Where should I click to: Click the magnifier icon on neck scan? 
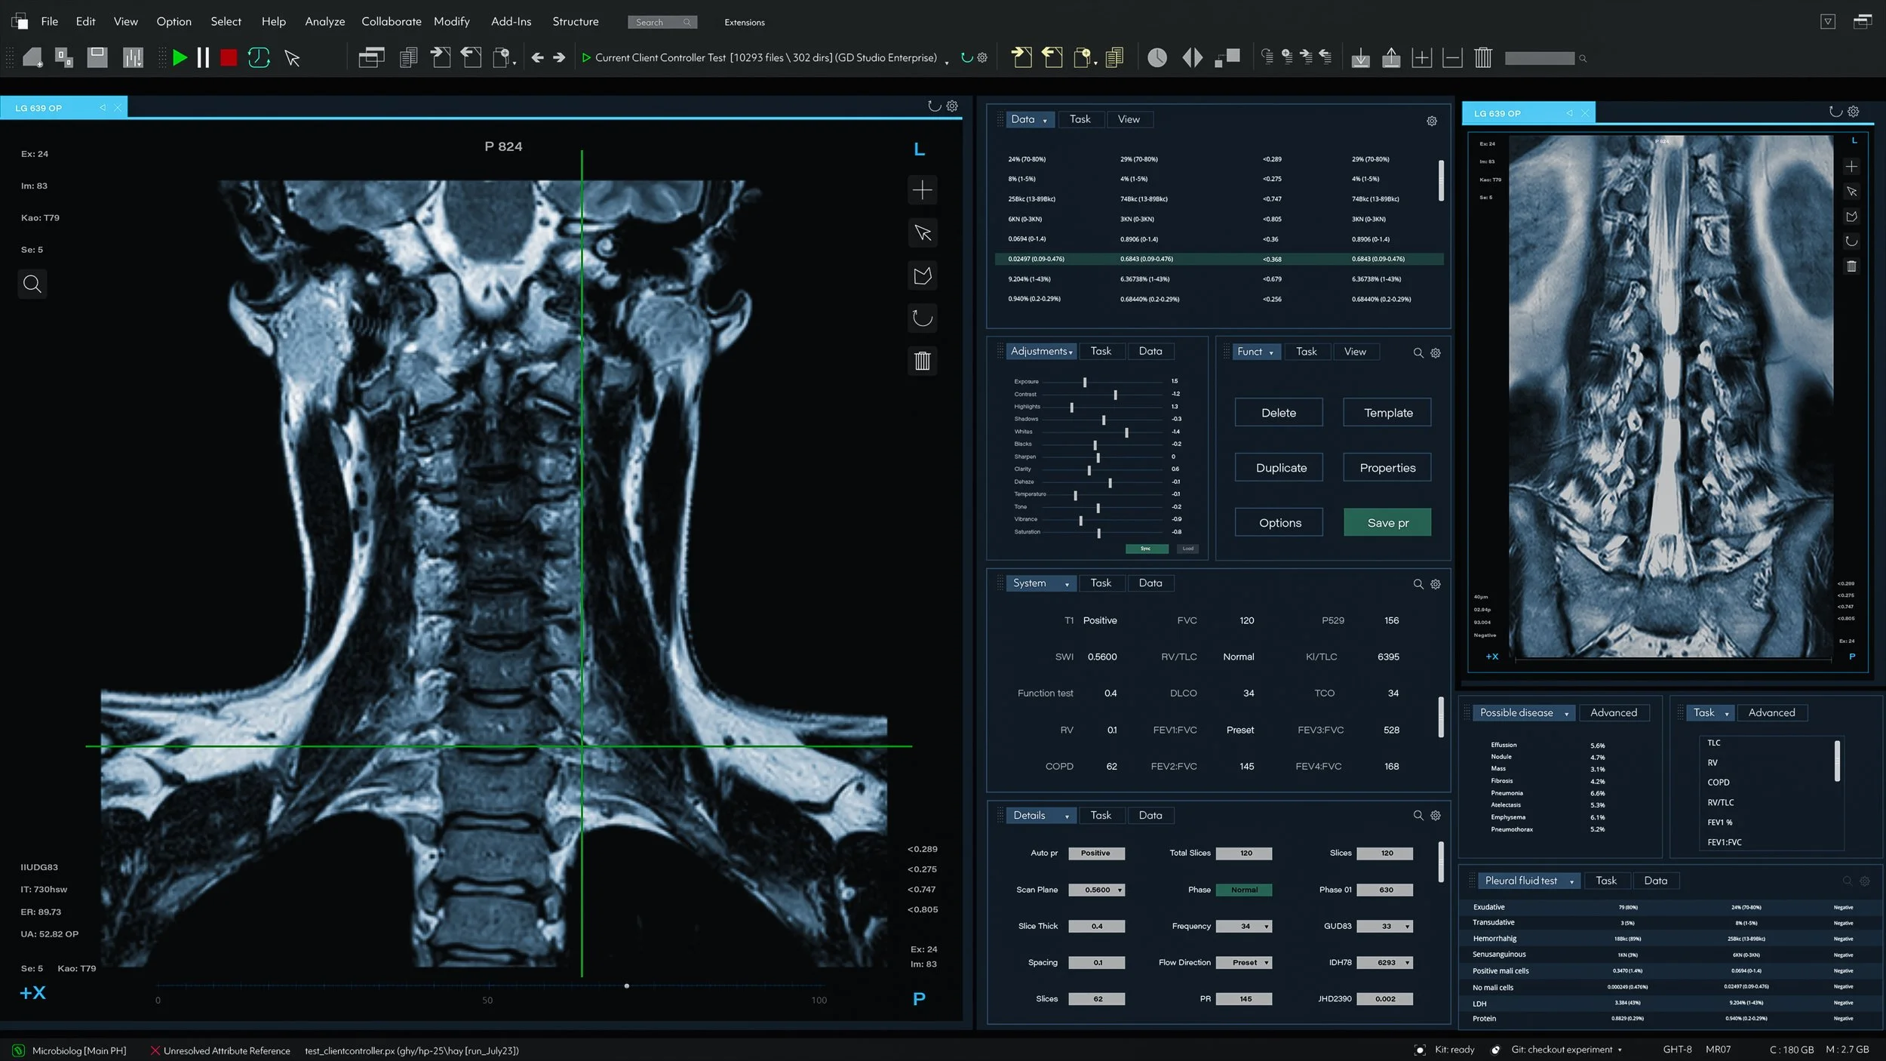click(32, 284)
